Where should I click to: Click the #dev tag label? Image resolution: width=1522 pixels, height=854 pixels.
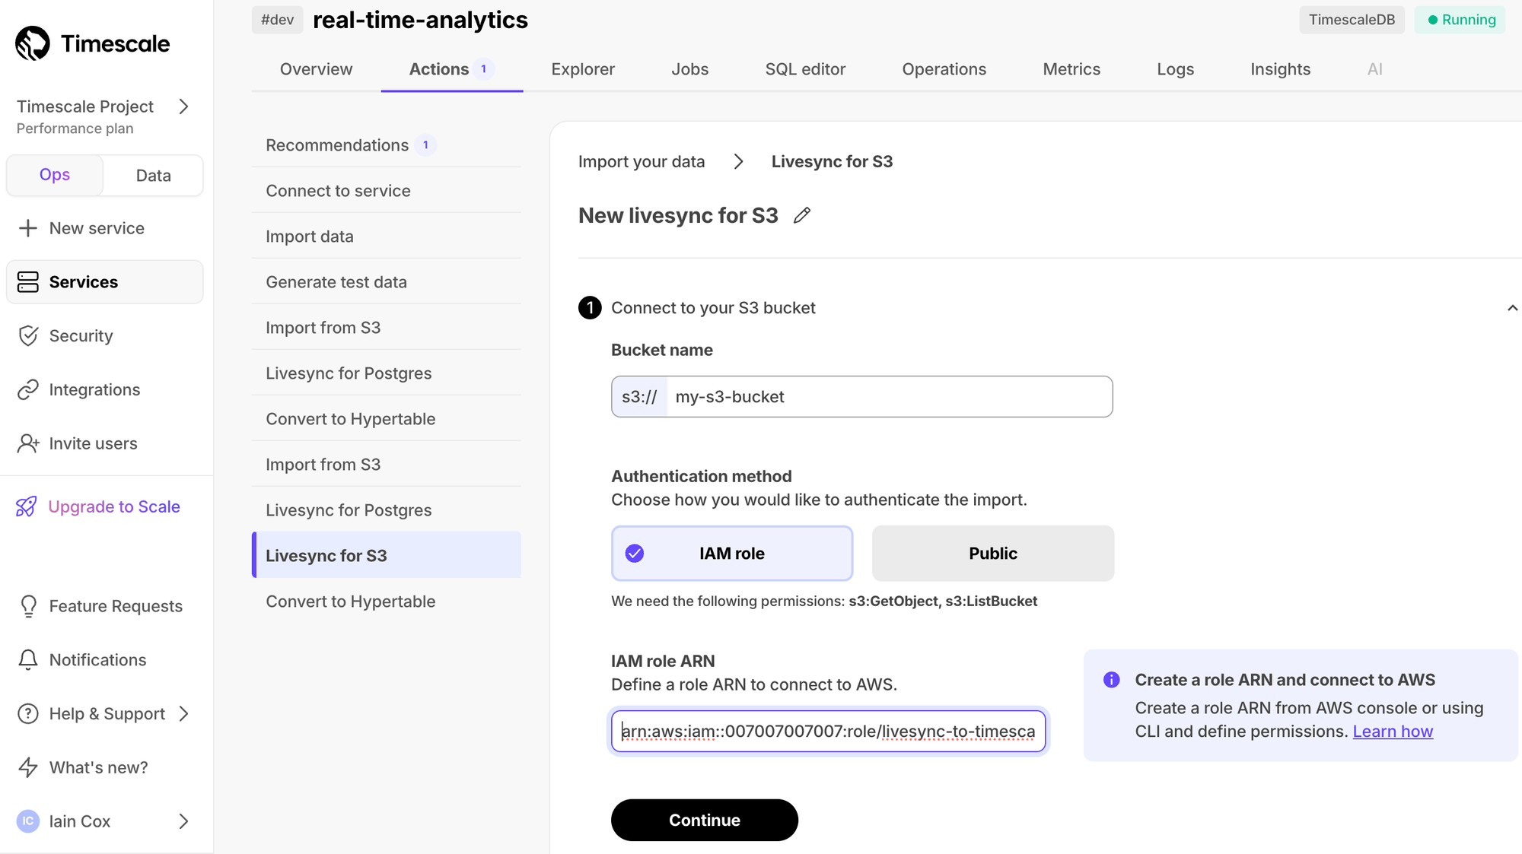click(x=277, y=20)
